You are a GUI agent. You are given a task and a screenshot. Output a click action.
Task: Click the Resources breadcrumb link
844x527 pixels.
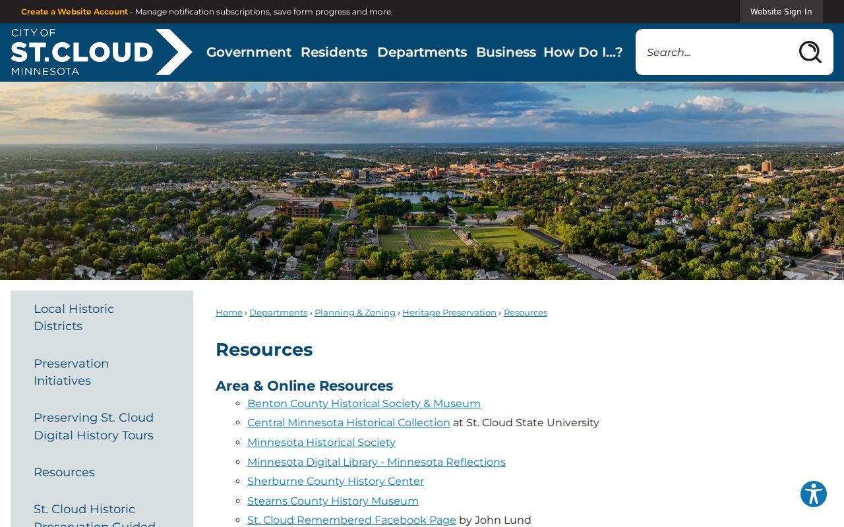[526, 313]
